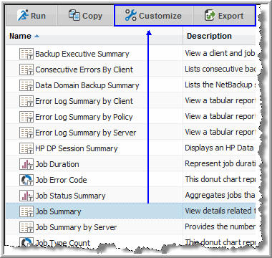272x258 pixels.
Task: Click the Job Type Count donut icon
Action: (26, 242)
